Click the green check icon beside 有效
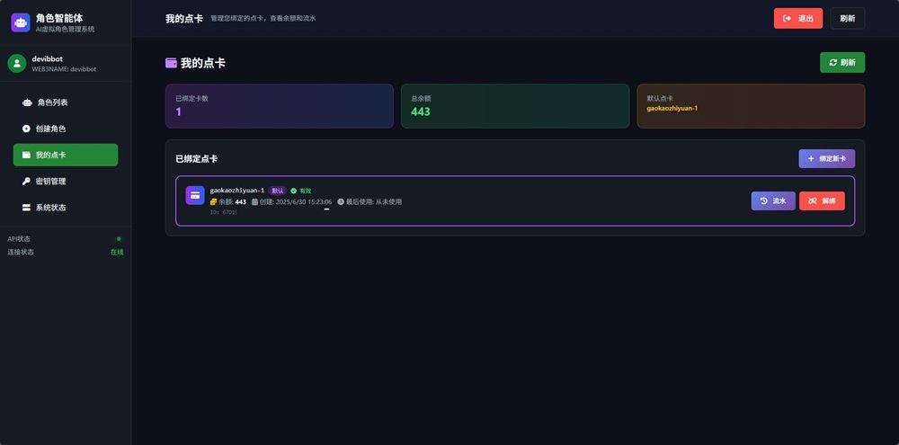Viewport: 899px width, 445px height. click(294, 191)
